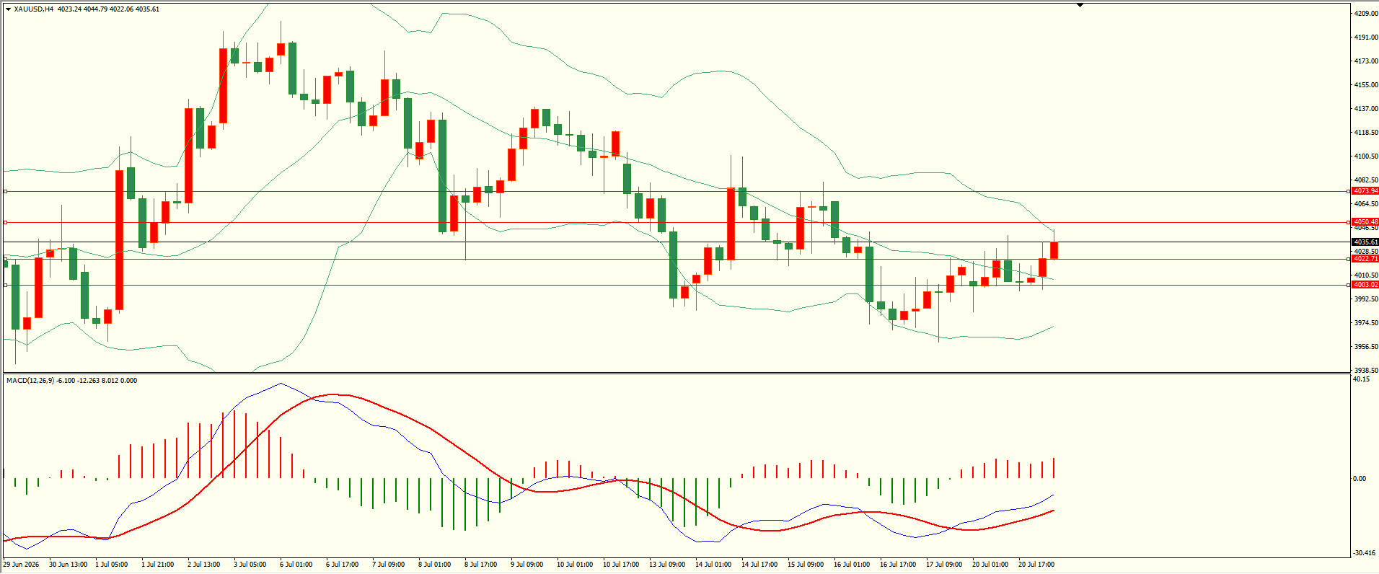Click the 4100.50 price scale value
This screenshot has height=574, width=1379.
[1366, 156]
